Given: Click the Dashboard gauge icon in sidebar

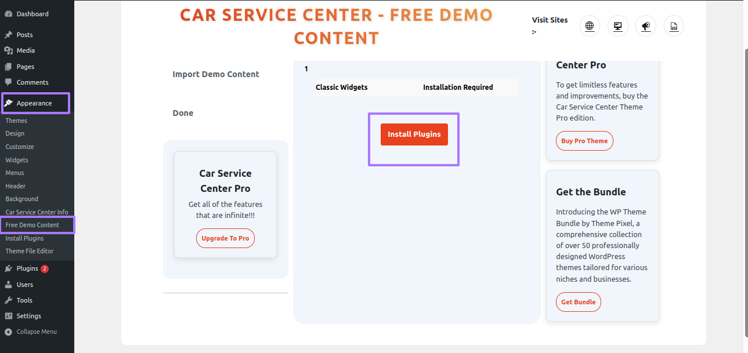Looking at the screenshot, I should click(9, 14).
